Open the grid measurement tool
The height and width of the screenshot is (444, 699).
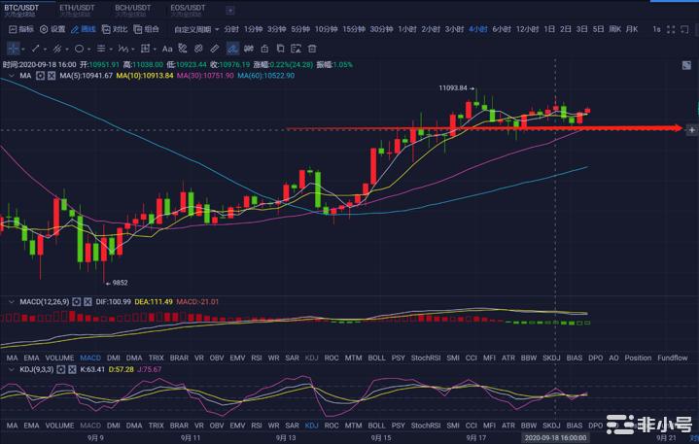point(145,49)
